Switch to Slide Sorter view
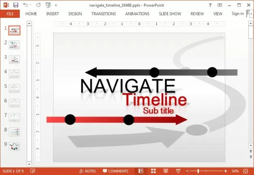Screen dimensions: 254x175 pyautogui.click(x=154, y=171)
